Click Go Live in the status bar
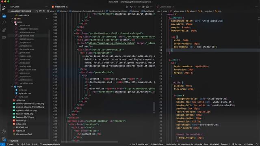 (237, 144)
